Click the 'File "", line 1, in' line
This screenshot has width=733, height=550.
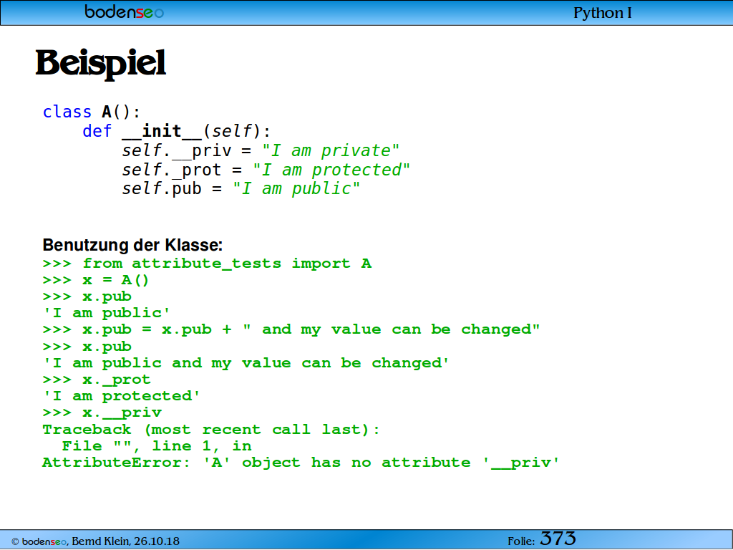pyautogui.click(x=157, y=446)
